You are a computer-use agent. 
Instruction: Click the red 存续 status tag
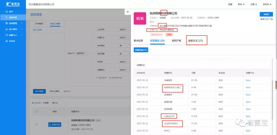(x=169, y=35)
